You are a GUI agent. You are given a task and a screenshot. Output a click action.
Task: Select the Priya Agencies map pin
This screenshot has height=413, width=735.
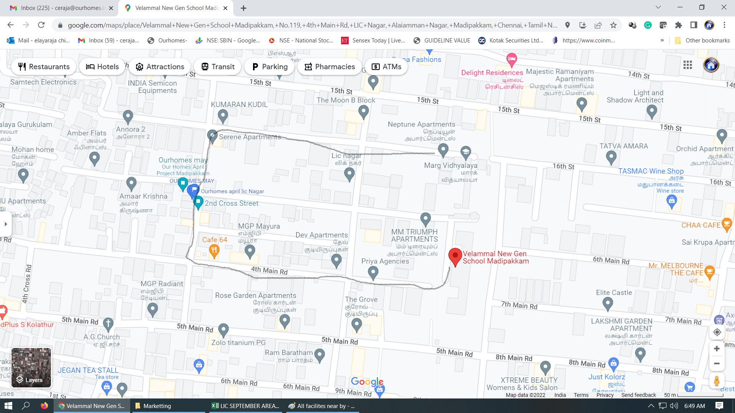pyautogui.click(x=373, y=273)
